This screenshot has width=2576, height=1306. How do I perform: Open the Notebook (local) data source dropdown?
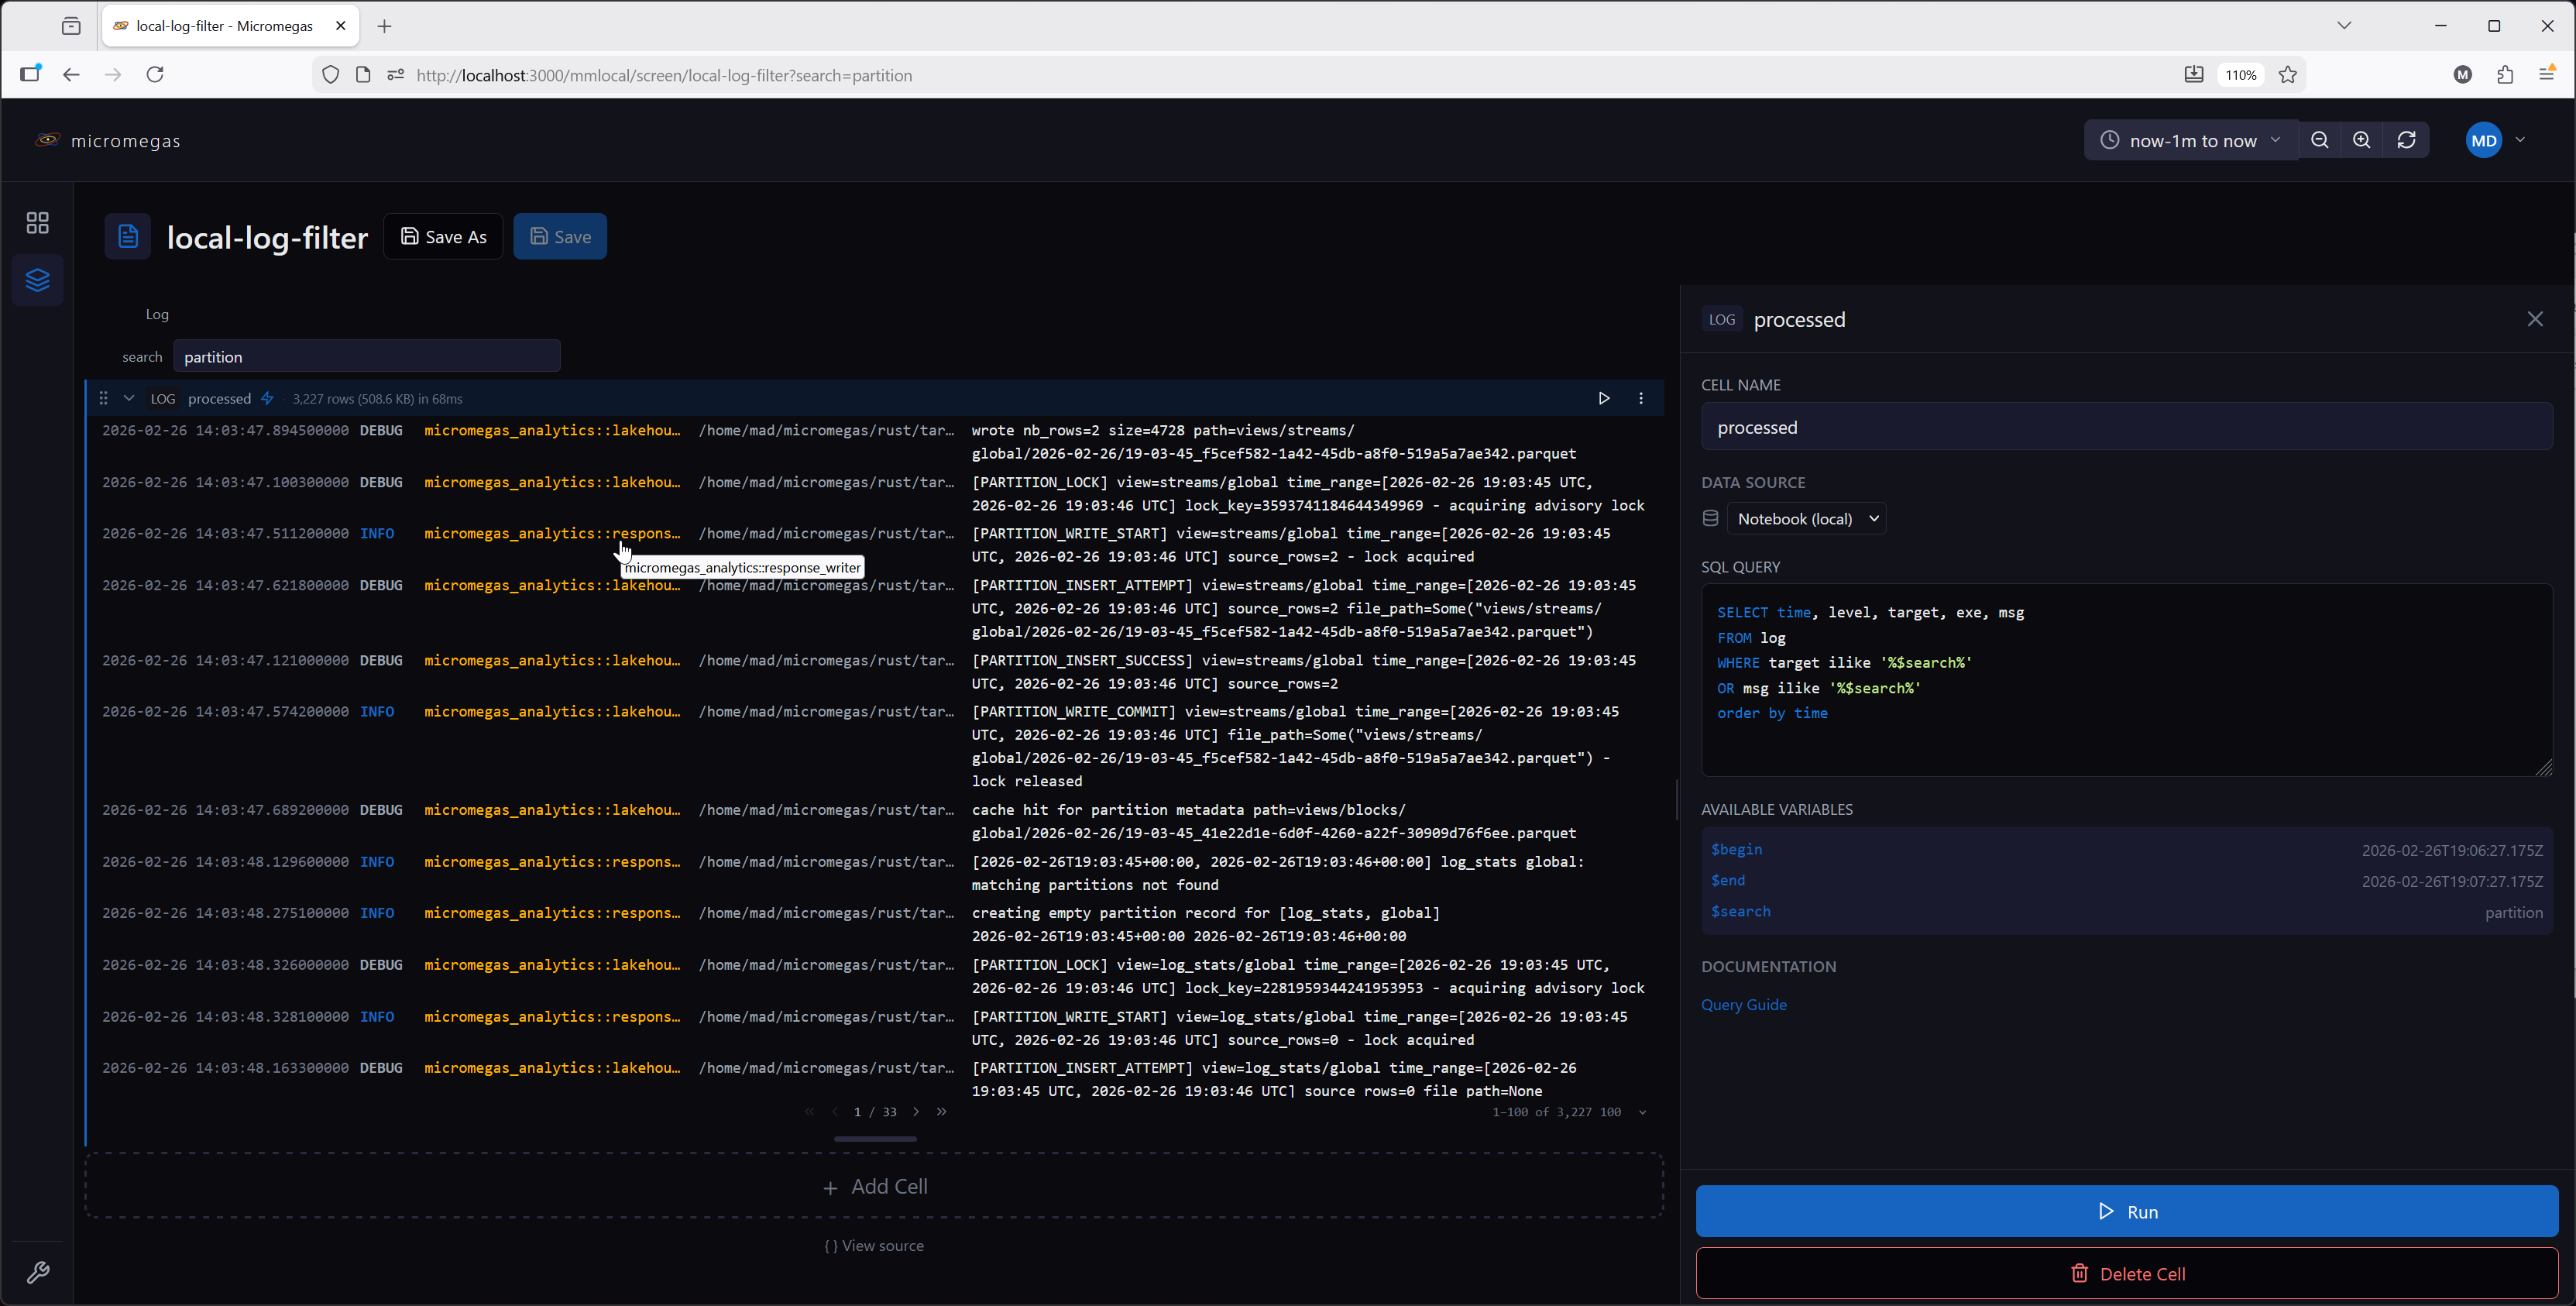click(1807, 518)
